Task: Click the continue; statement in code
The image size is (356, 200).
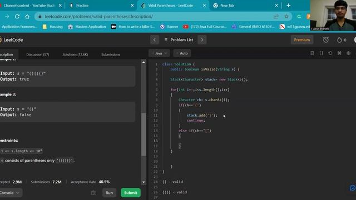Action: click(x=196, y=121)
